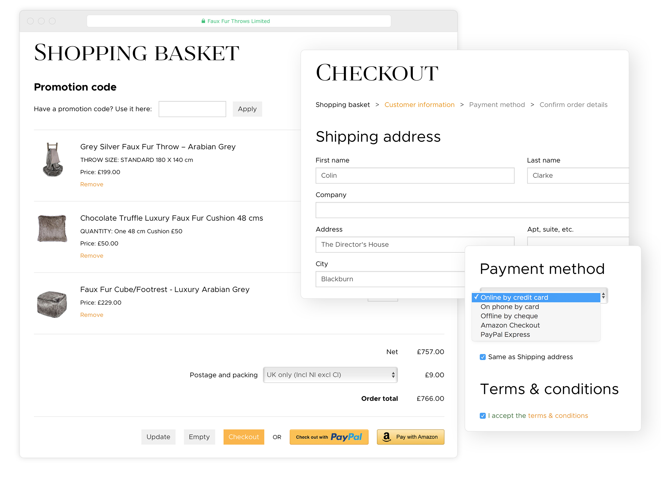The height and width of the screenshot is (491, 661).
Task: Go to the Customer information step
Action: tap(419, 105)
